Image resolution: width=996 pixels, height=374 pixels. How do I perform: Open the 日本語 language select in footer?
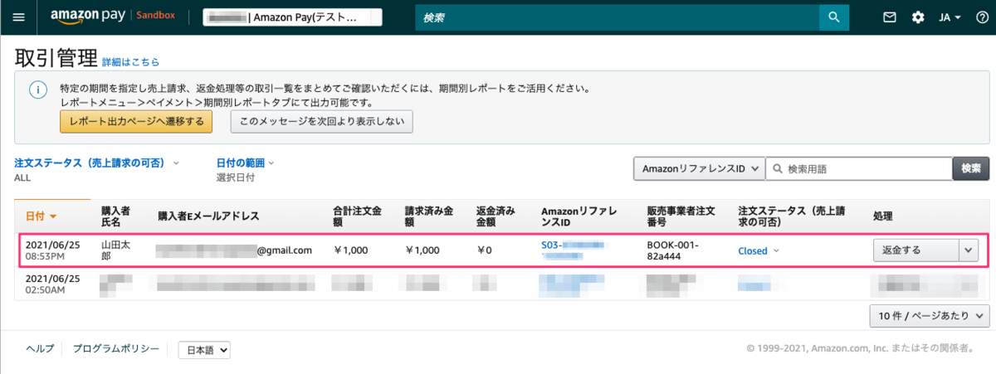[204, 351]
